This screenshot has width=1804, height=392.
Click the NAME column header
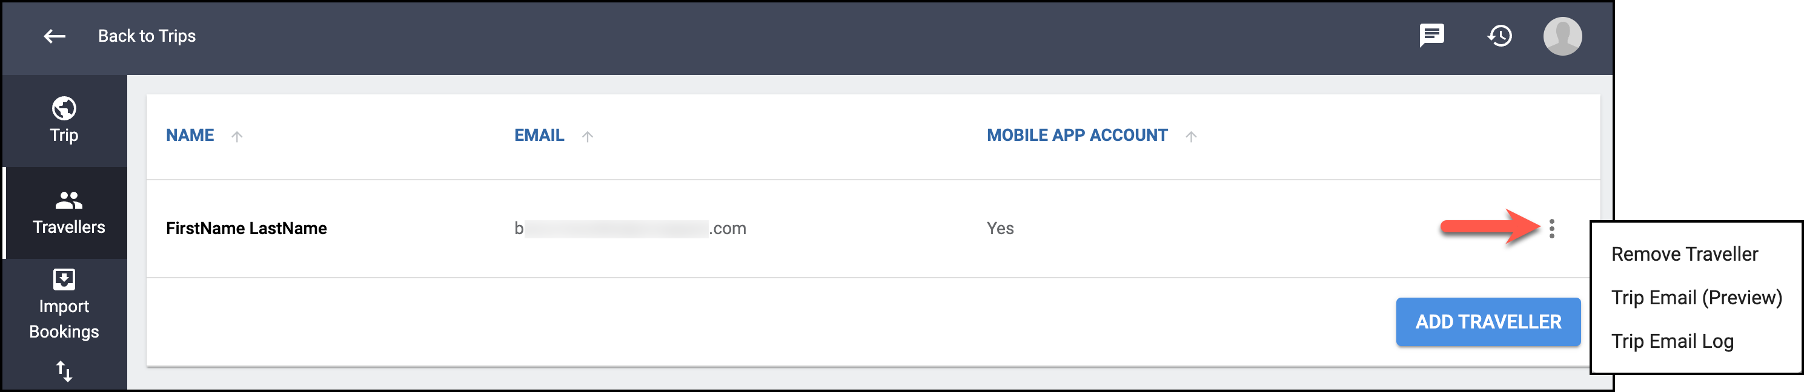[x=190, y=136]
